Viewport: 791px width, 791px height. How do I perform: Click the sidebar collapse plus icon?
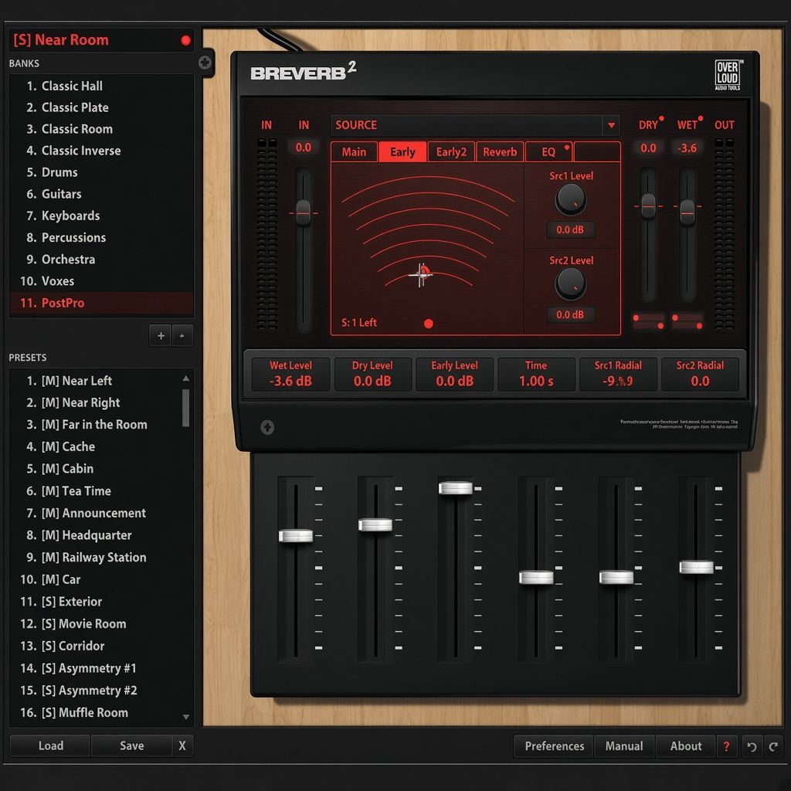pos(205,63)
